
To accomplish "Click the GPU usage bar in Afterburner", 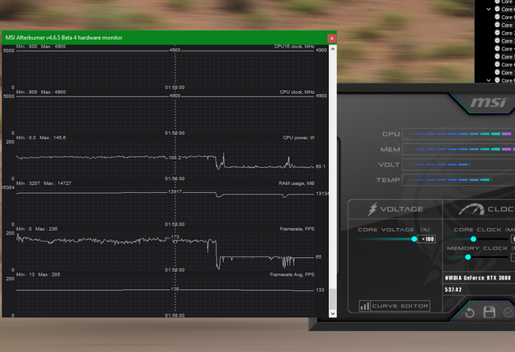I will [457, 133].
